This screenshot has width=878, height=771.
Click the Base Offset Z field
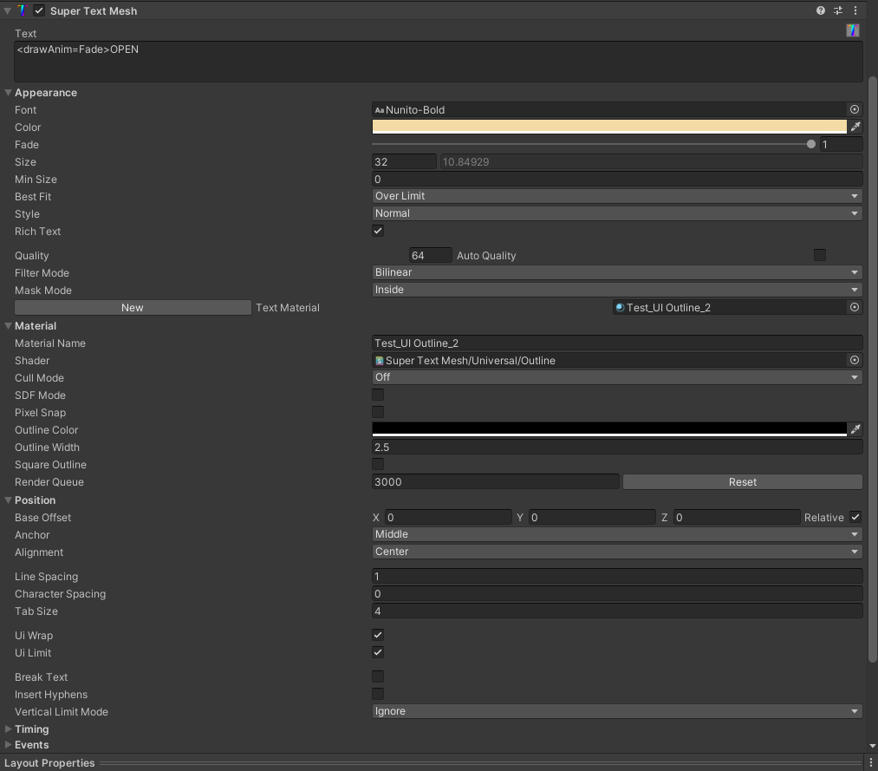737,517
